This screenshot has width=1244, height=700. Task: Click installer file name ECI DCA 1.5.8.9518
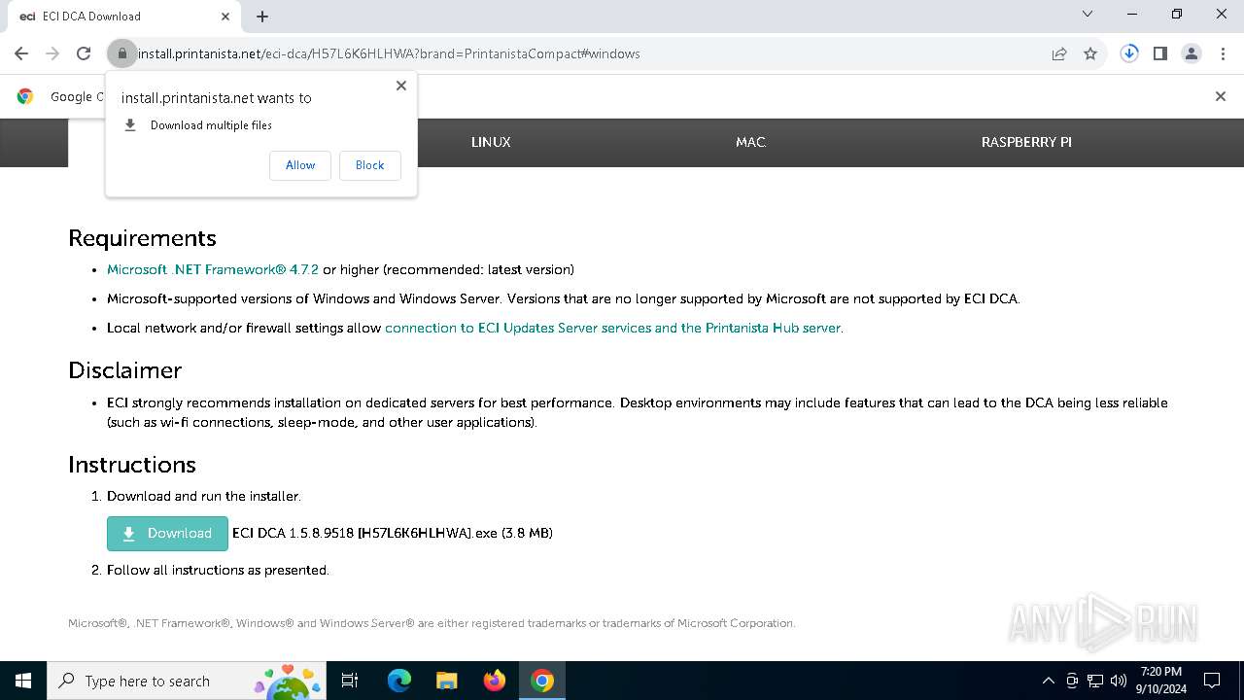point(393,533)
